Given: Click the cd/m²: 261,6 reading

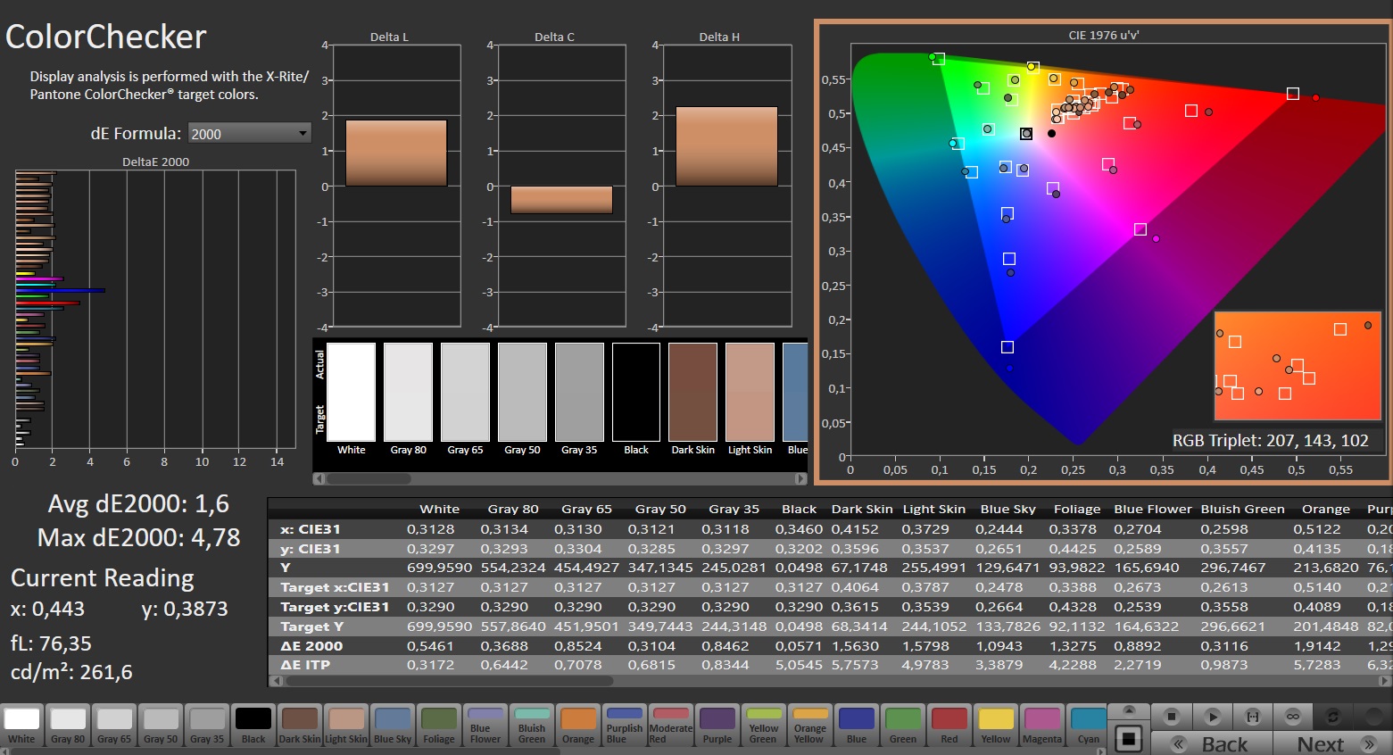Looking at the screenshot, I should click(x=71, y=672).
